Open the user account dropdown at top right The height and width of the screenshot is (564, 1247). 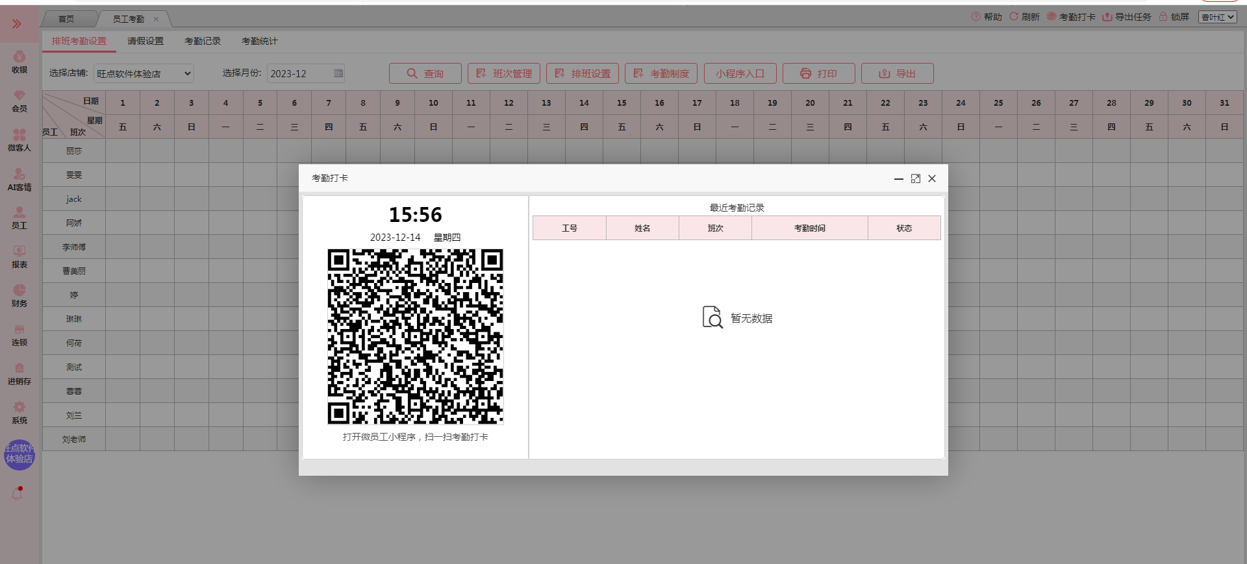[1217, 17]
